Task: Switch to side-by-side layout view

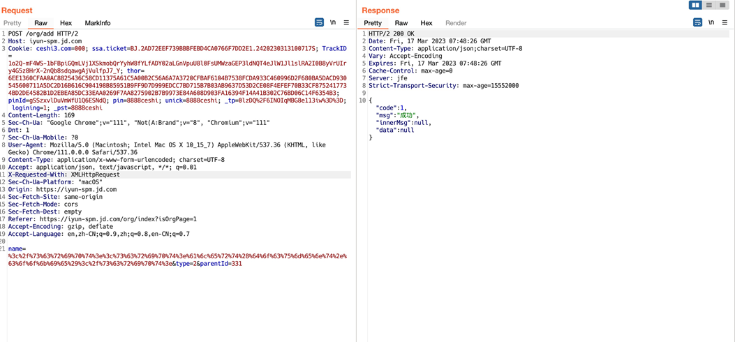Action: point(695,5)
